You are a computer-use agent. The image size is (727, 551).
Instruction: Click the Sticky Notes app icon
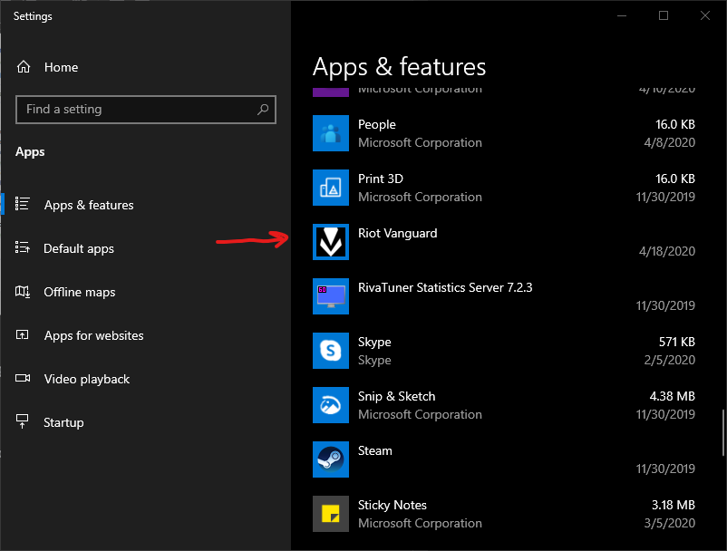click(331, 514)
